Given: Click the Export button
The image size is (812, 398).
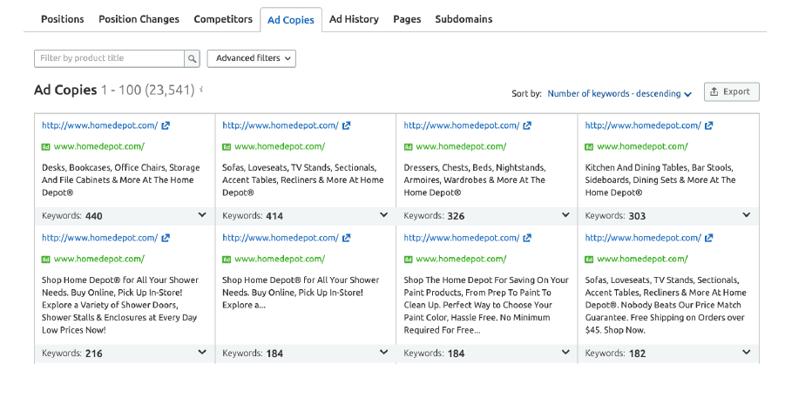Looking at the screenshot, I should pyautogui.click(x=731, y=91).
